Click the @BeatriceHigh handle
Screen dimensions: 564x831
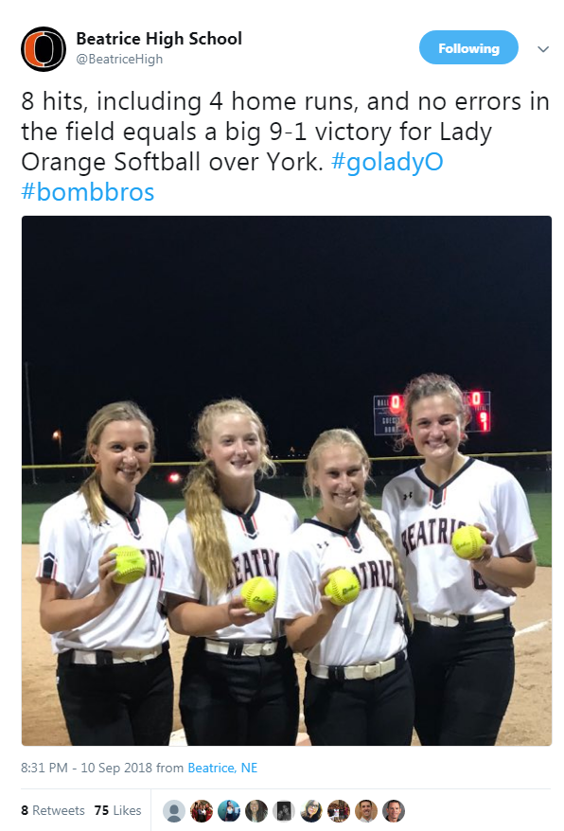(x=119, y=59)
